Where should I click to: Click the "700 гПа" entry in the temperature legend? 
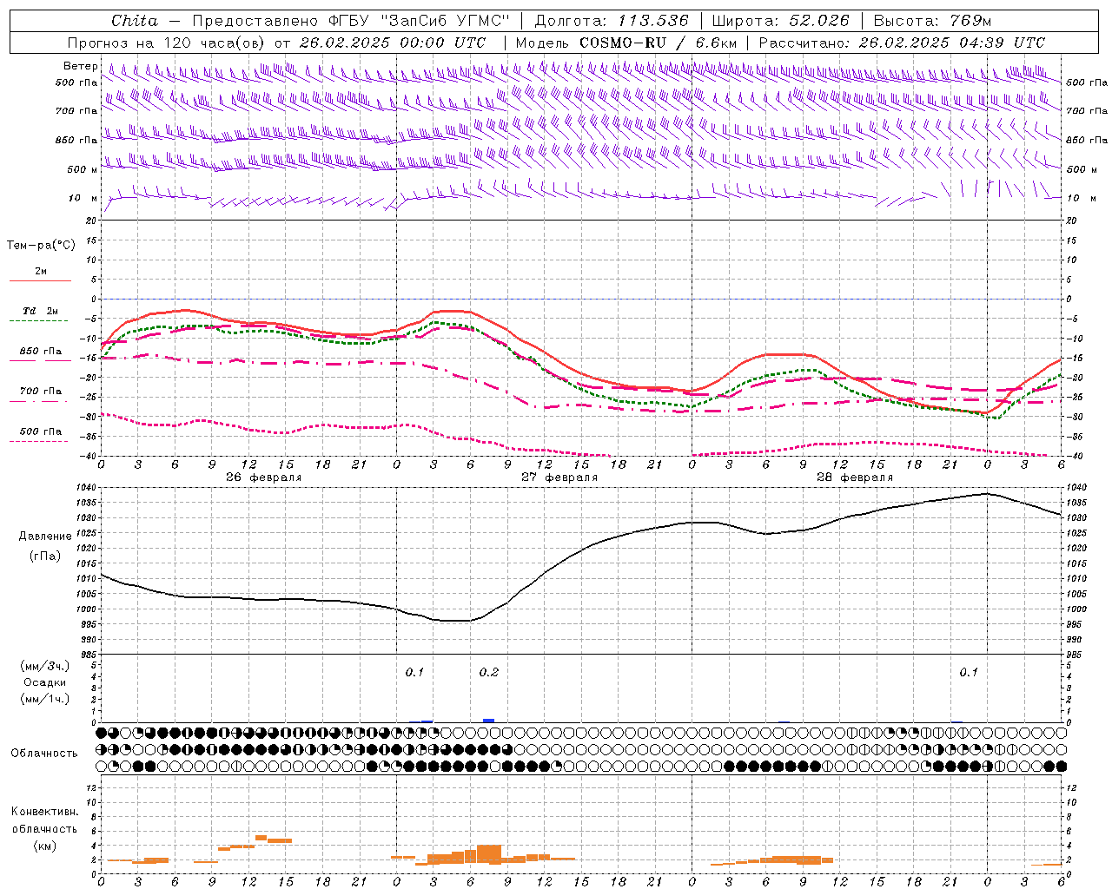[x=41, y=392]
